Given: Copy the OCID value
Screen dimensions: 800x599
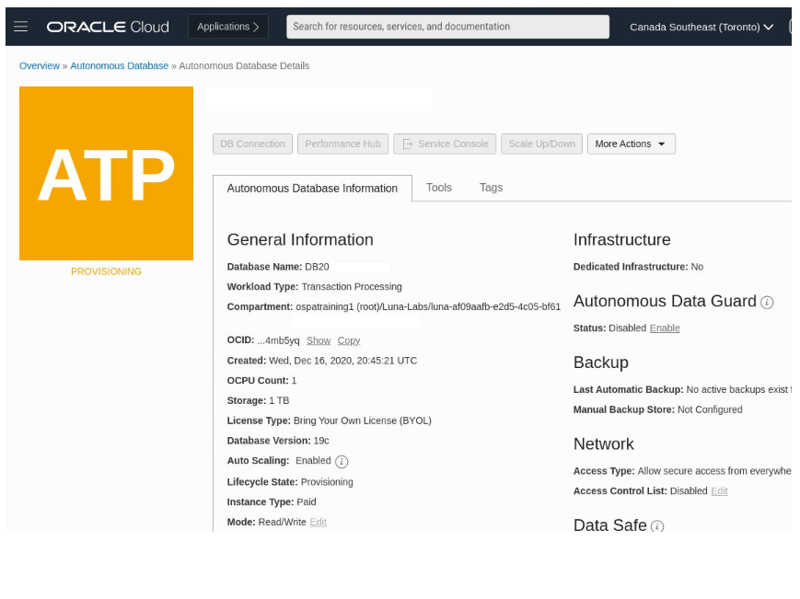Looking at the screenshot, I should tap(349, 340).
